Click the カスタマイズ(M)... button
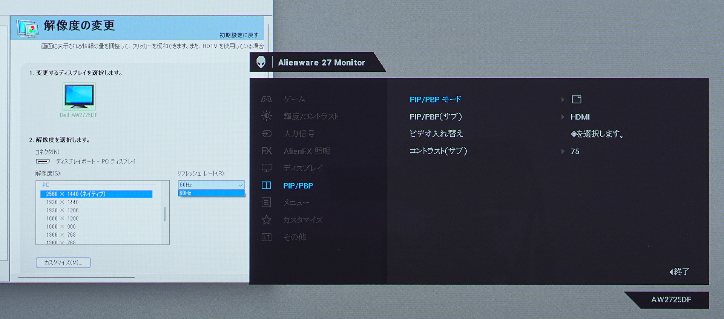This screenshot has height=319, width=724. [63, 262]
